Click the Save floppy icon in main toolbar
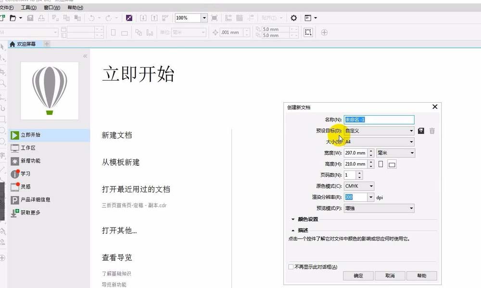Image resolution: width=481 pixels, height=288 pixels. click(x=30, y=18)
